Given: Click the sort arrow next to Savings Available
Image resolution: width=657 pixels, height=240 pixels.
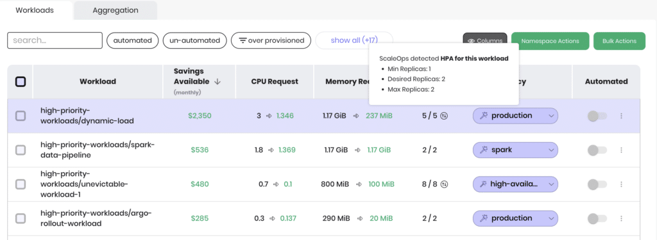Looking at the screenshot, I should tap(217, 81).
